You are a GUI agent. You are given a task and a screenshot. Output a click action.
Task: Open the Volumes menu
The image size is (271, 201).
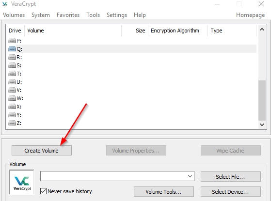(14, 15)
